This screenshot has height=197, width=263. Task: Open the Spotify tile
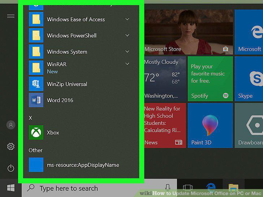pos(210,79)
